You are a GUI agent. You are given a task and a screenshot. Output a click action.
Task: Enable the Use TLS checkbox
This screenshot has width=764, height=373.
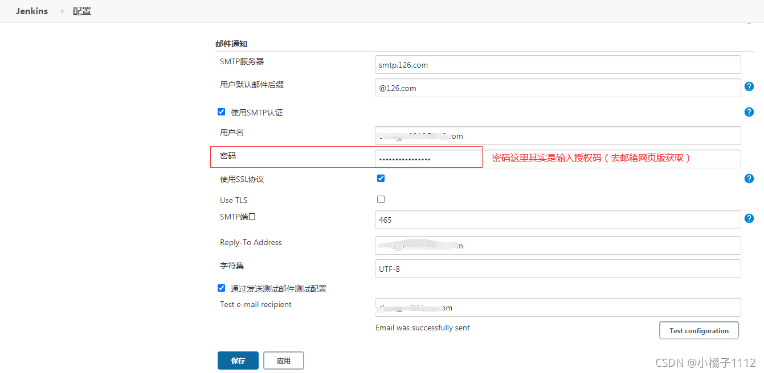coord(381,199)
